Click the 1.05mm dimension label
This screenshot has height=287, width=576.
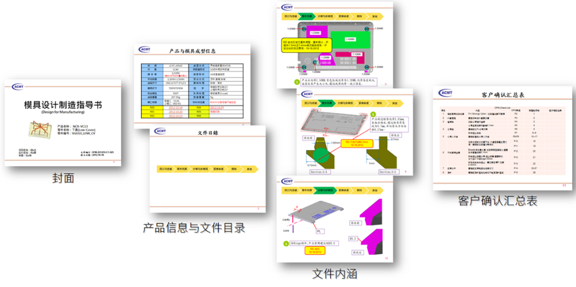336,143
